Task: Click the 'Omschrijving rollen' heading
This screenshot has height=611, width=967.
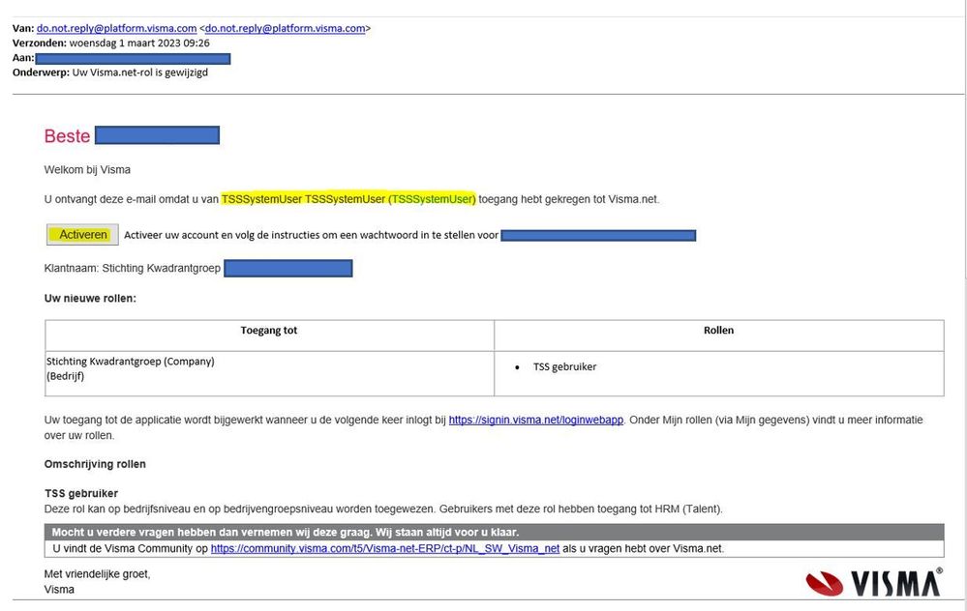Action: coord(95,464)
